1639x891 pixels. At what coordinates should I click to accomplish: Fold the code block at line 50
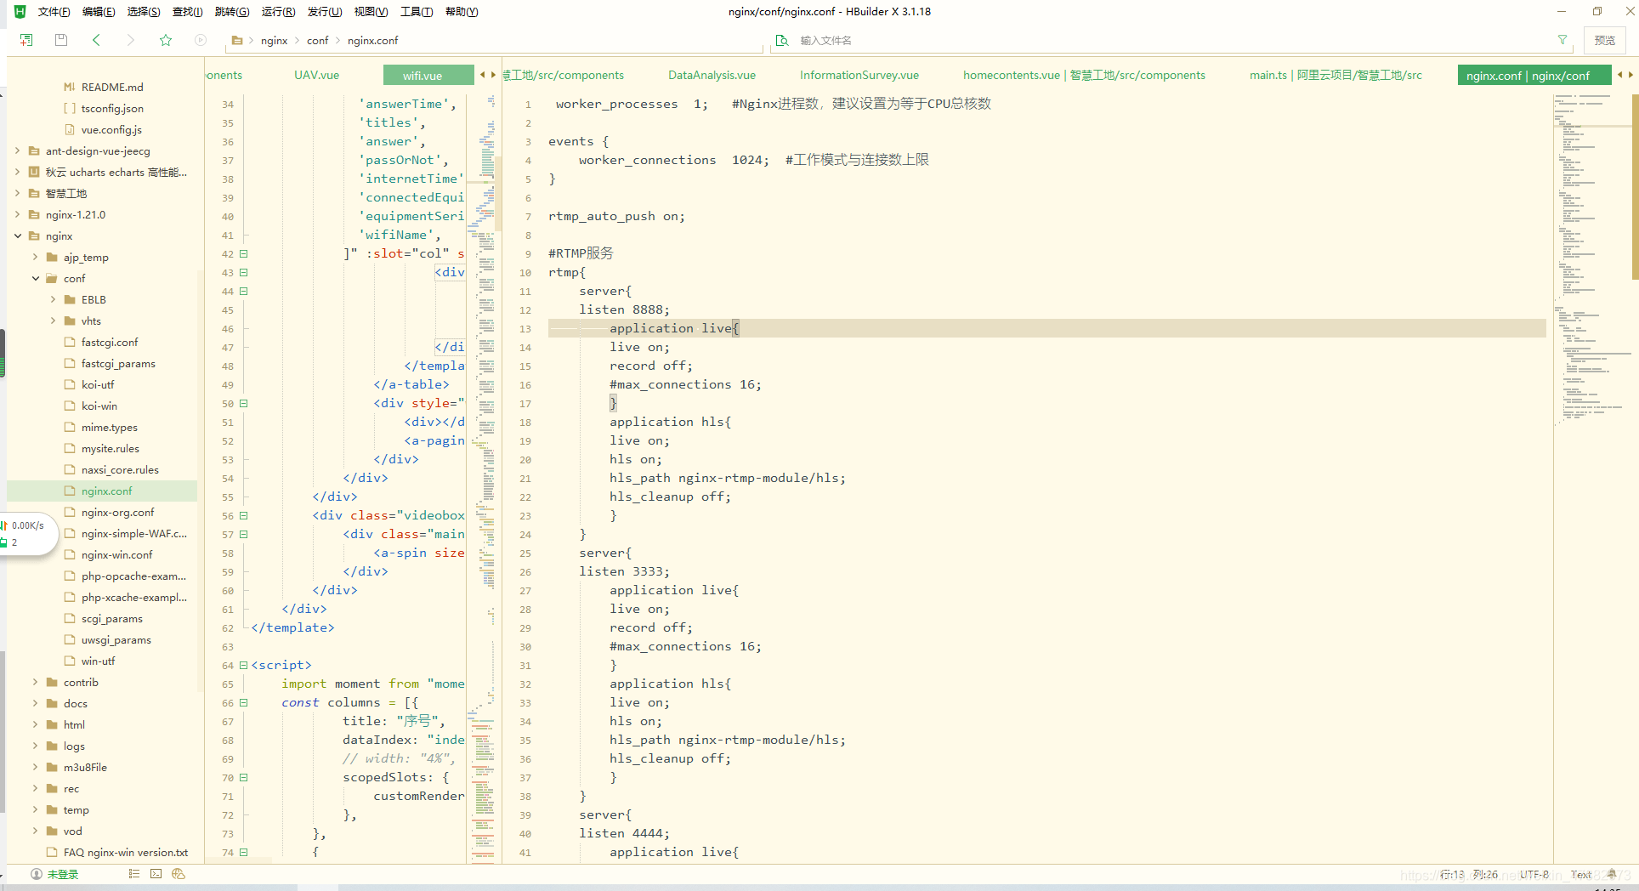click(243, 403)
